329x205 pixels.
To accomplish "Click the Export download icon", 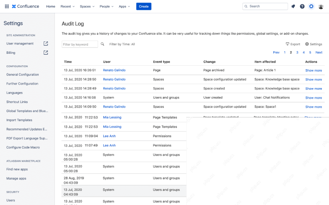I will (287, 44).
